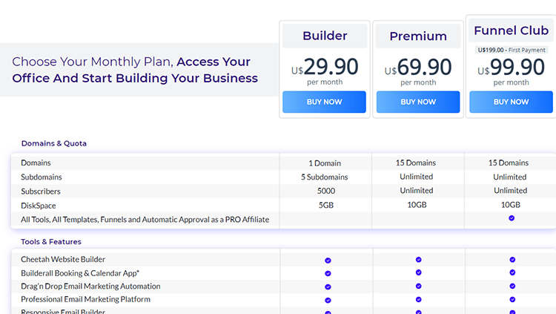This screenshot has width=556, height=314.
Task: Click Builder checkmark for Professional Email Marketing Platform
Action: tap(328, 301)
